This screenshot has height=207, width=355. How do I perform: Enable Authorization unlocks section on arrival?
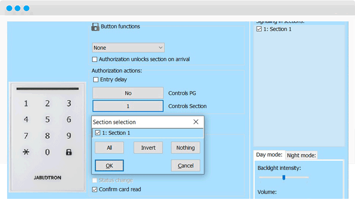point(95,59)
